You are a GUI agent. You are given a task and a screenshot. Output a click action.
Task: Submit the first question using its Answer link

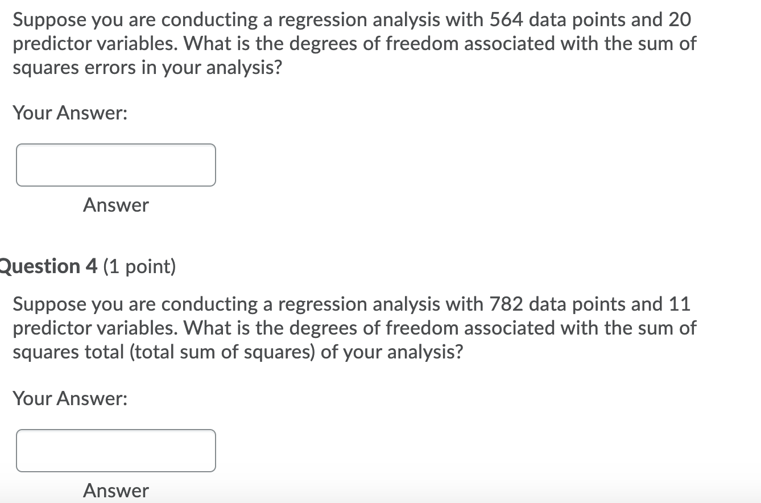point(116,205)
